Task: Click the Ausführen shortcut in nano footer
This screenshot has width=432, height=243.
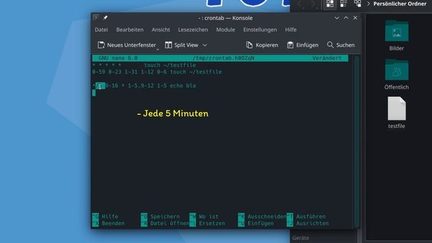Action: (x=306, y=217)
